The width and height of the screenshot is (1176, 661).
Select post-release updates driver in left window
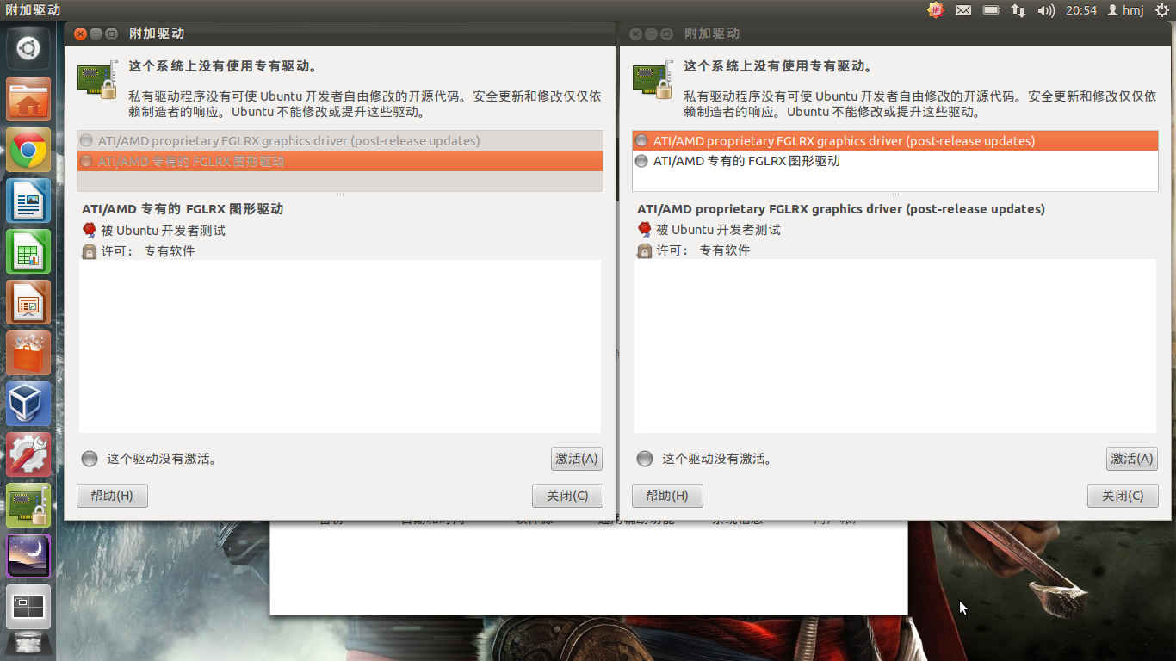click(x=340, y=140)
